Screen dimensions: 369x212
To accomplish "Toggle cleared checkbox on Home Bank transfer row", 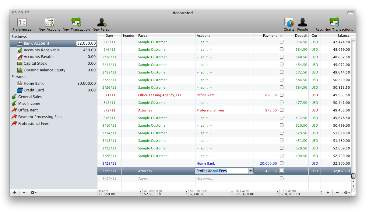I will point(282,163).
